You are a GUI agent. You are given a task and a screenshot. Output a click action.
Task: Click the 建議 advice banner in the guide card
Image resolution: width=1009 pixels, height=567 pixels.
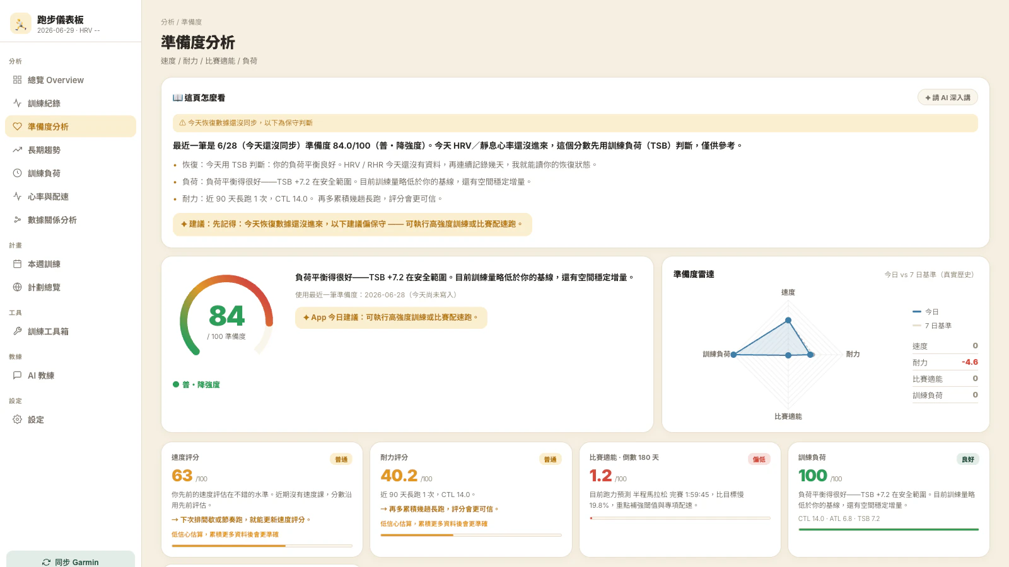[x=353, y=224]
